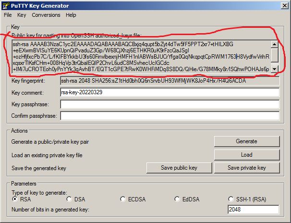Click Load to open a private key

click(246, 155)
